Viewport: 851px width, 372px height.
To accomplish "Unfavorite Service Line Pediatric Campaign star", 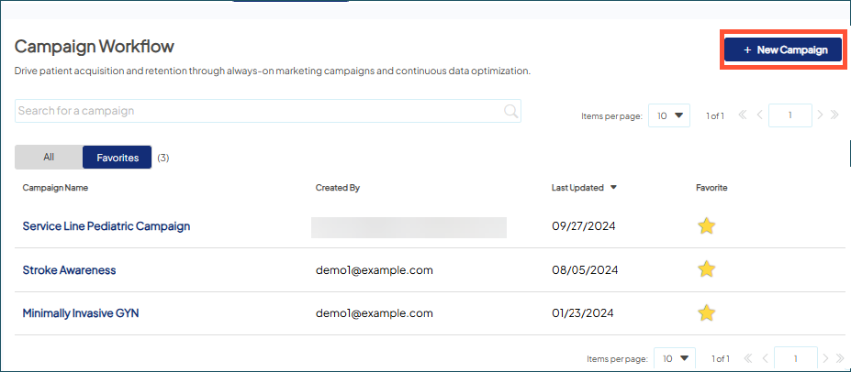I will tap(706, 226).
